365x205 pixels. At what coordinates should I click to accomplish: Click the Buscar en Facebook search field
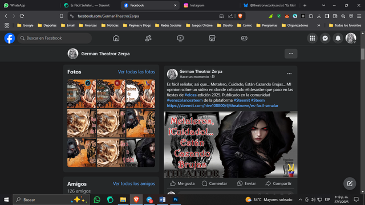55,38
